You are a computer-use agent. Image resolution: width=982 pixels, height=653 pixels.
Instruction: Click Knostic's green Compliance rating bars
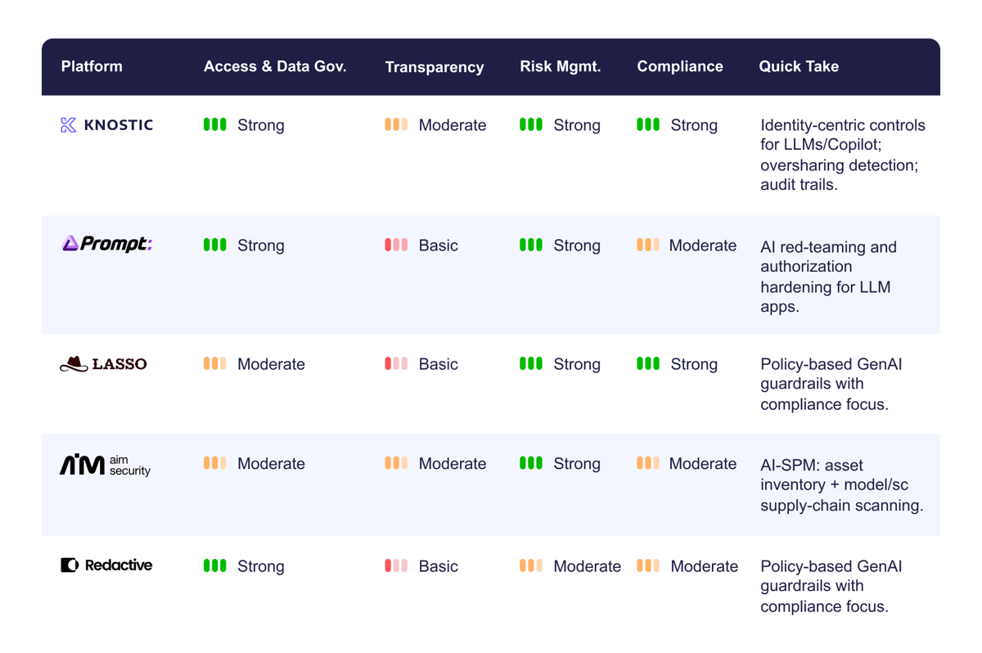tap(648, 125)
